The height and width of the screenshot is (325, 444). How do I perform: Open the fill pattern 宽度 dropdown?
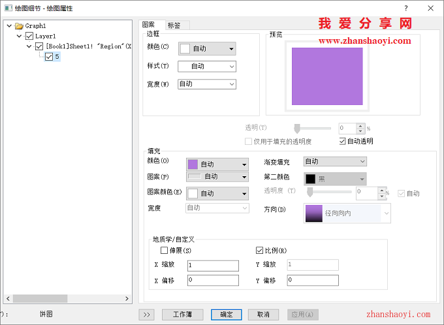click(x=217, y=208)
